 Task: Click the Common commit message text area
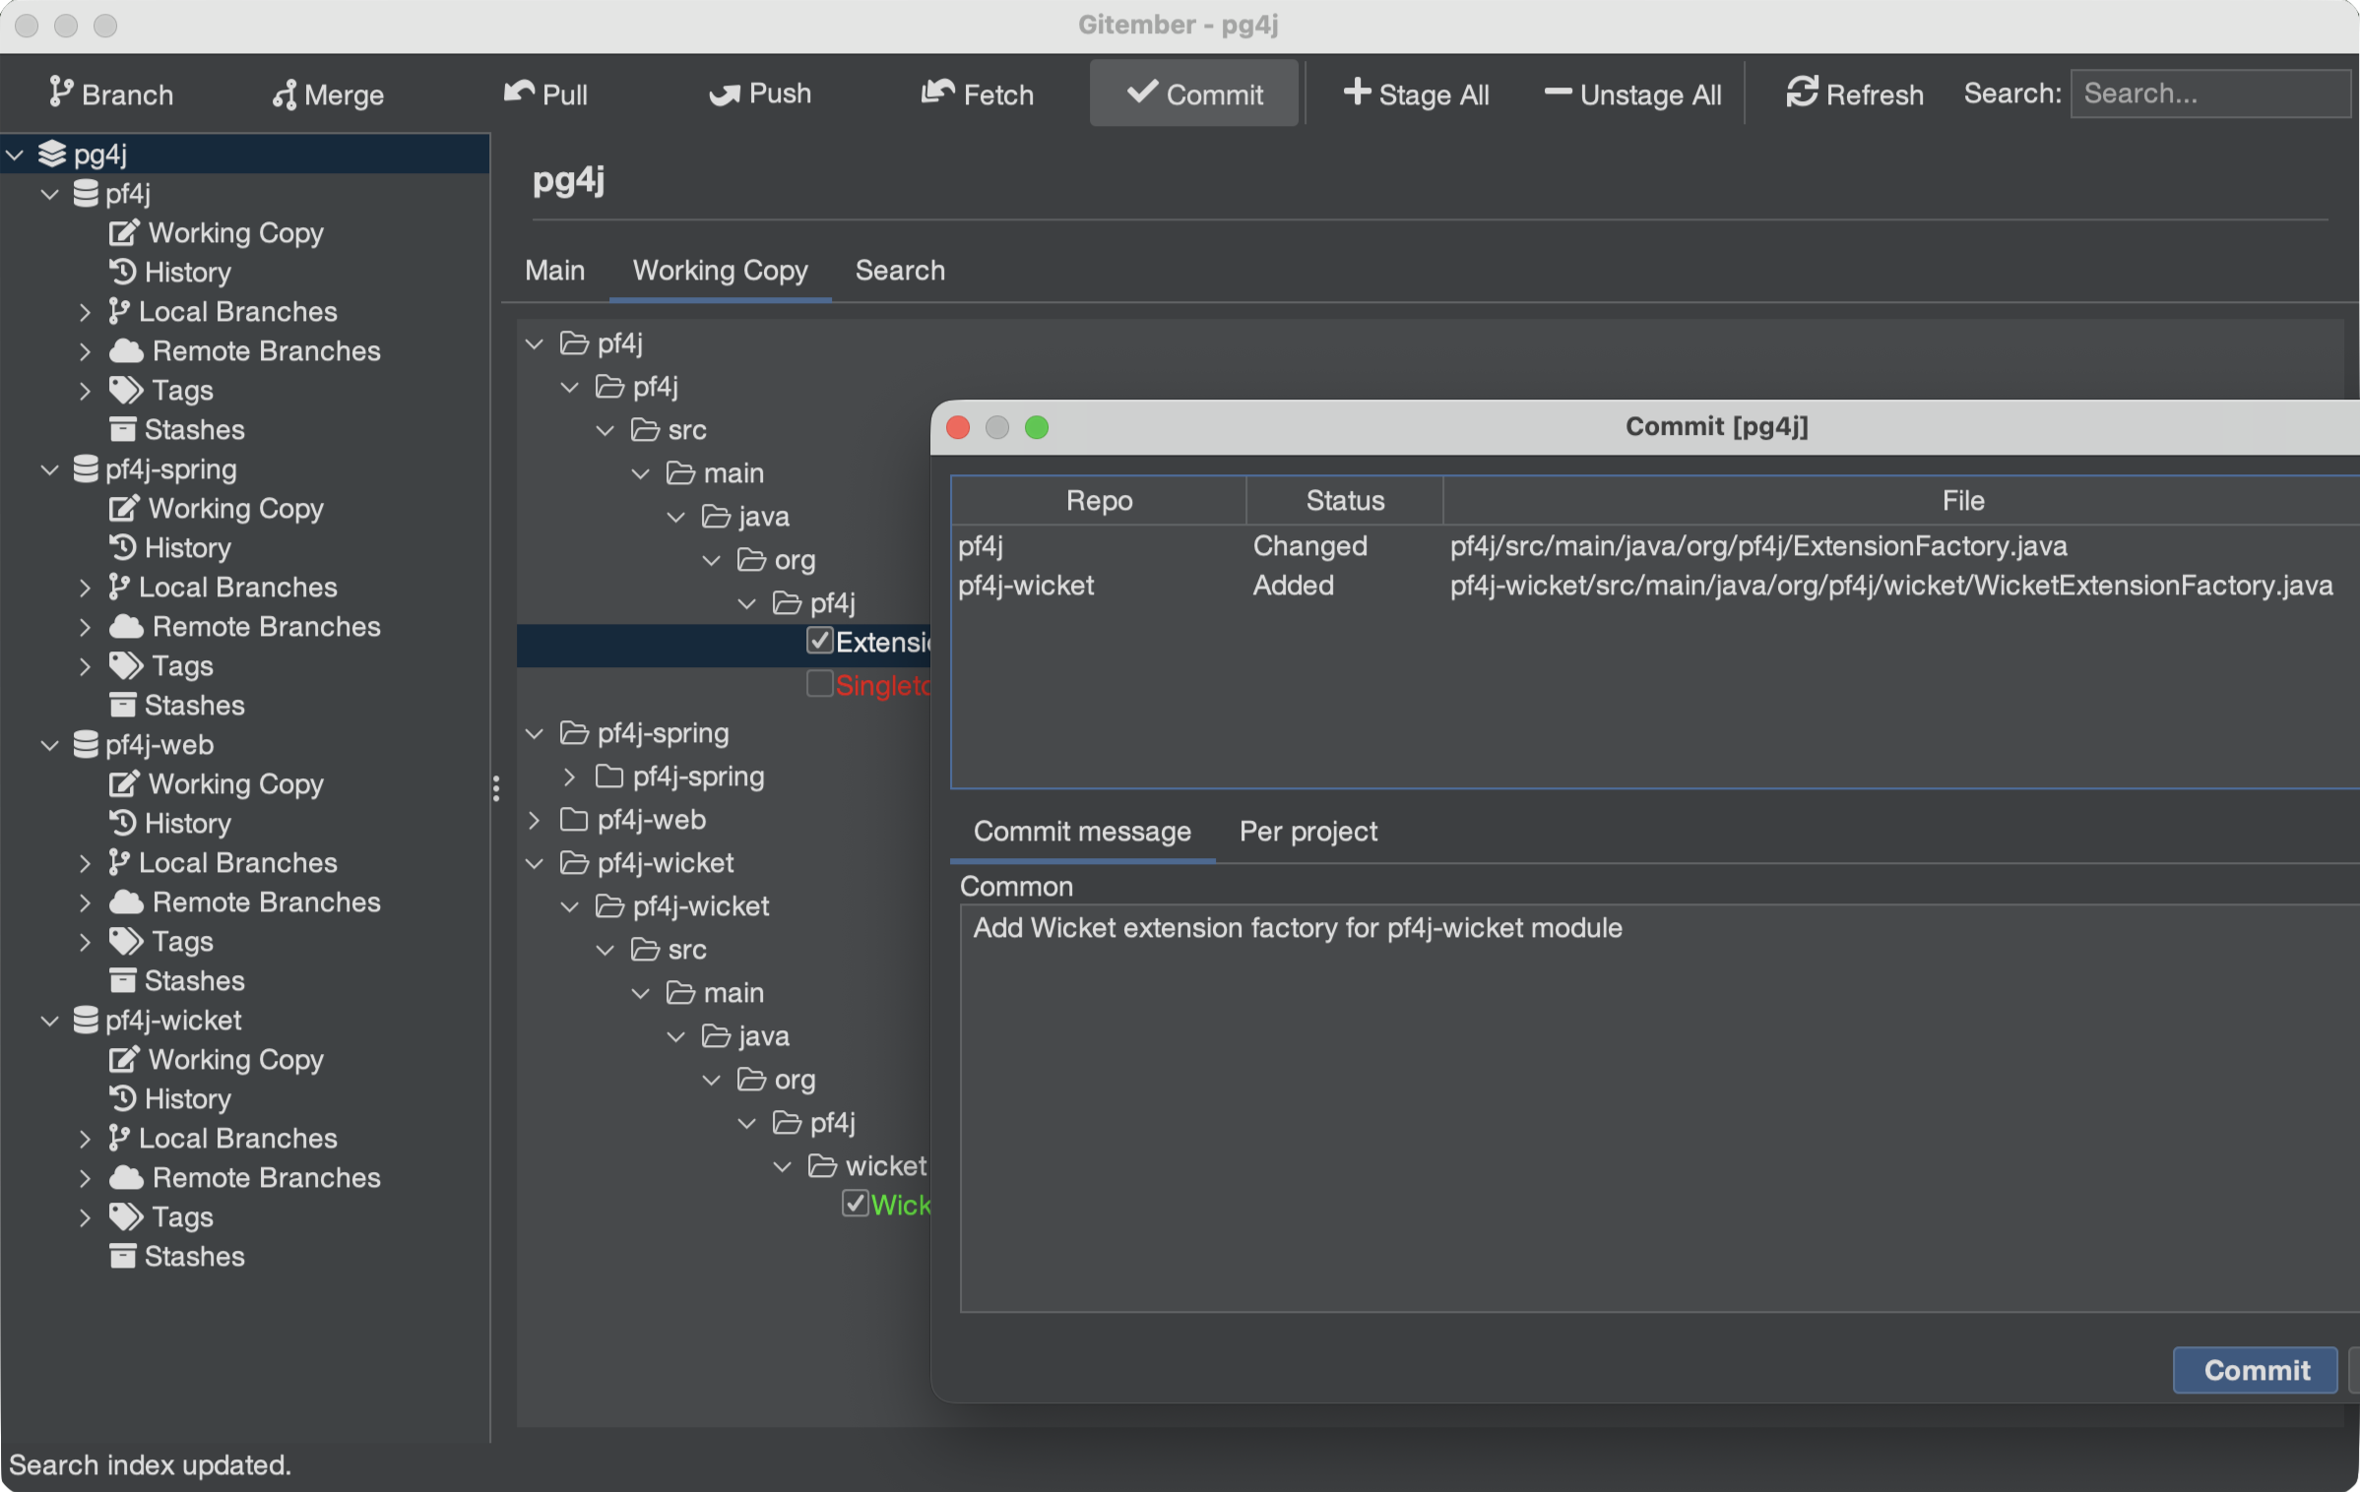click(1659, 1108)
